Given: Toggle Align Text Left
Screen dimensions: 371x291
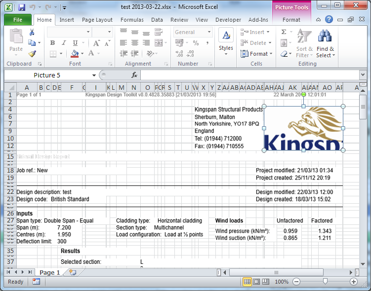Looking at the screenshot, I should (124, 43).
